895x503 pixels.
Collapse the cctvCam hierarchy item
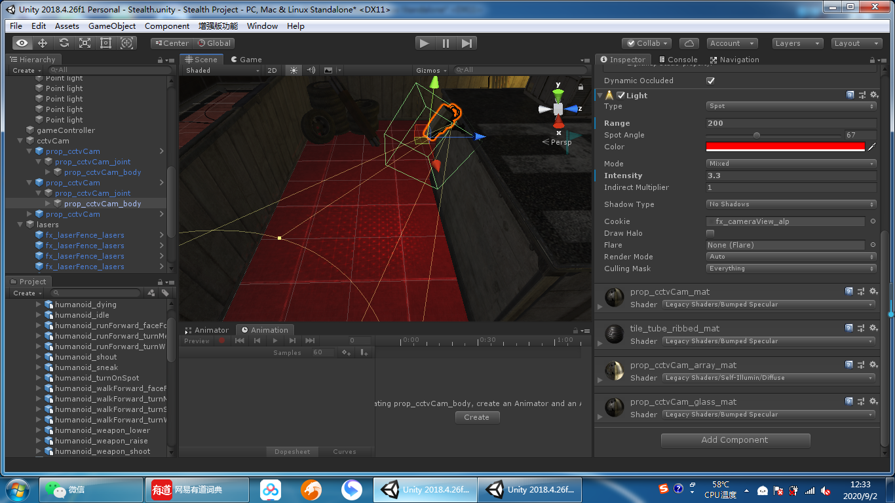pos(20,141)
